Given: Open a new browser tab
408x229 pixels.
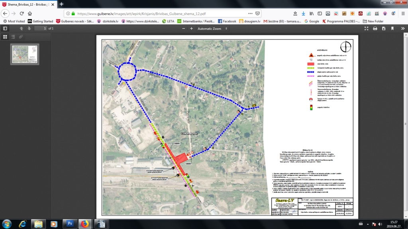Looking at the screenshot, I should pos(61,4).
